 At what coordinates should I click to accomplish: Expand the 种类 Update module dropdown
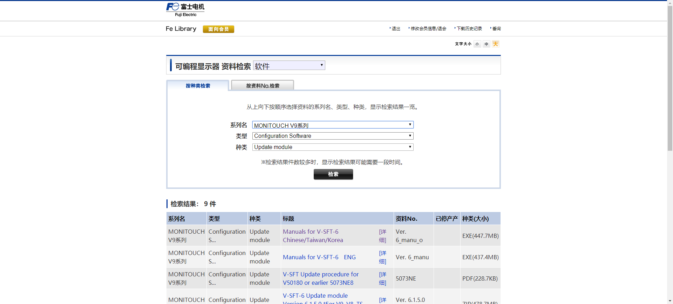click(x=333, y=147)
